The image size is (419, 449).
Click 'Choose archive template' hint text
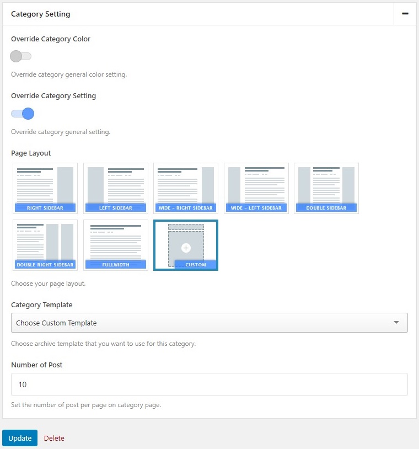(103, 344)
